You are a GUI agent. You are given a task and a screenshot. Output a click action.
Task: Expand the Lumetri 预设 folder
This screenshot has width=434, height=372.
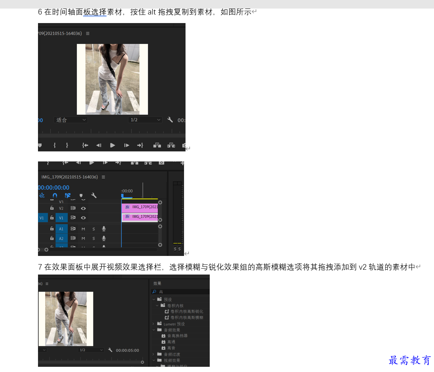point(153,324)
